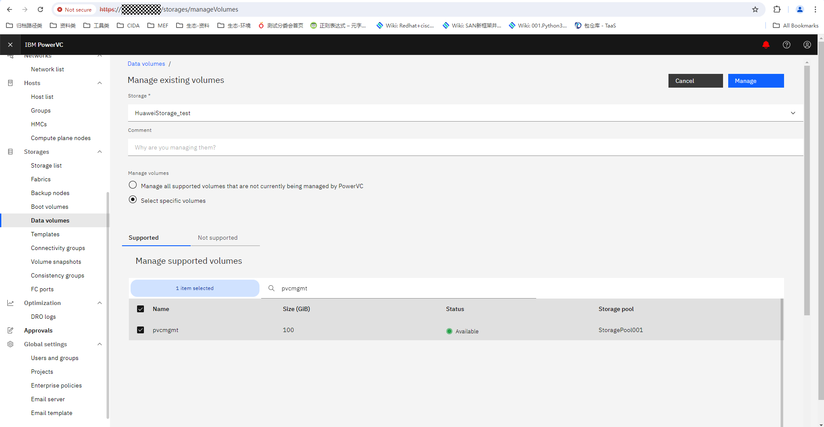Open the TaaS bookmark
The image size is (824, 427).
point(595,26)
